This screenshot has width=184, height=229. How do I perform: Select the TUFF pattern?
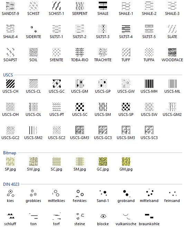pos(126,52)
